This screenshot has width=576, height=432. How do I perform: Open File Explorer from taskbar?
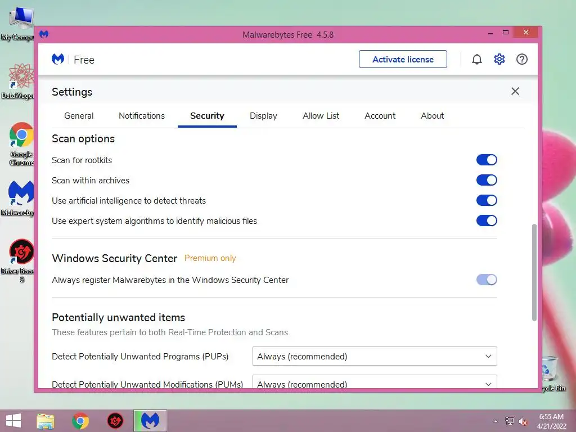click(46, 421)
